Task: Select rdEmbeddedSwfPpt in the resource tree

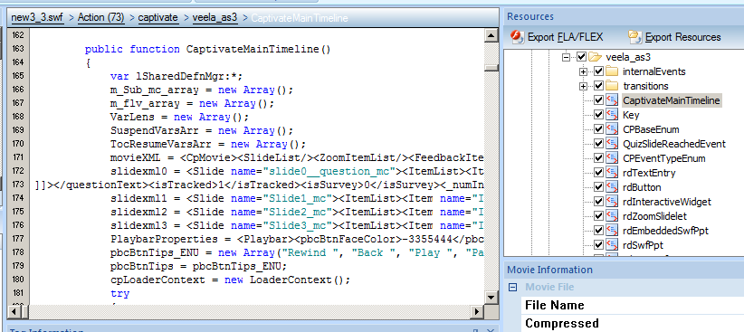Action: [x=665, y=231]
